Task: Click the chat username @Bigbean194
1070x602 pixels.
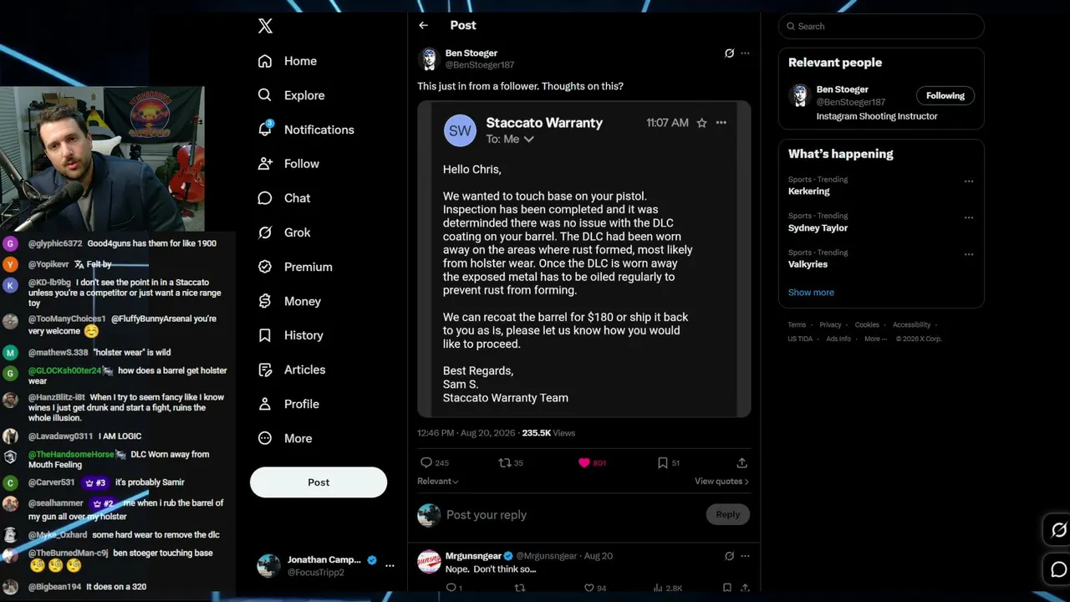Action: 54,587
